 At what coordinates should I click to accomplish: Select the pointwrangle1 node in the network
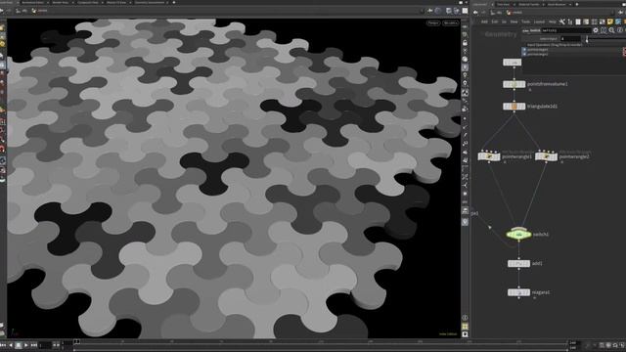click(x=489, y=156)
